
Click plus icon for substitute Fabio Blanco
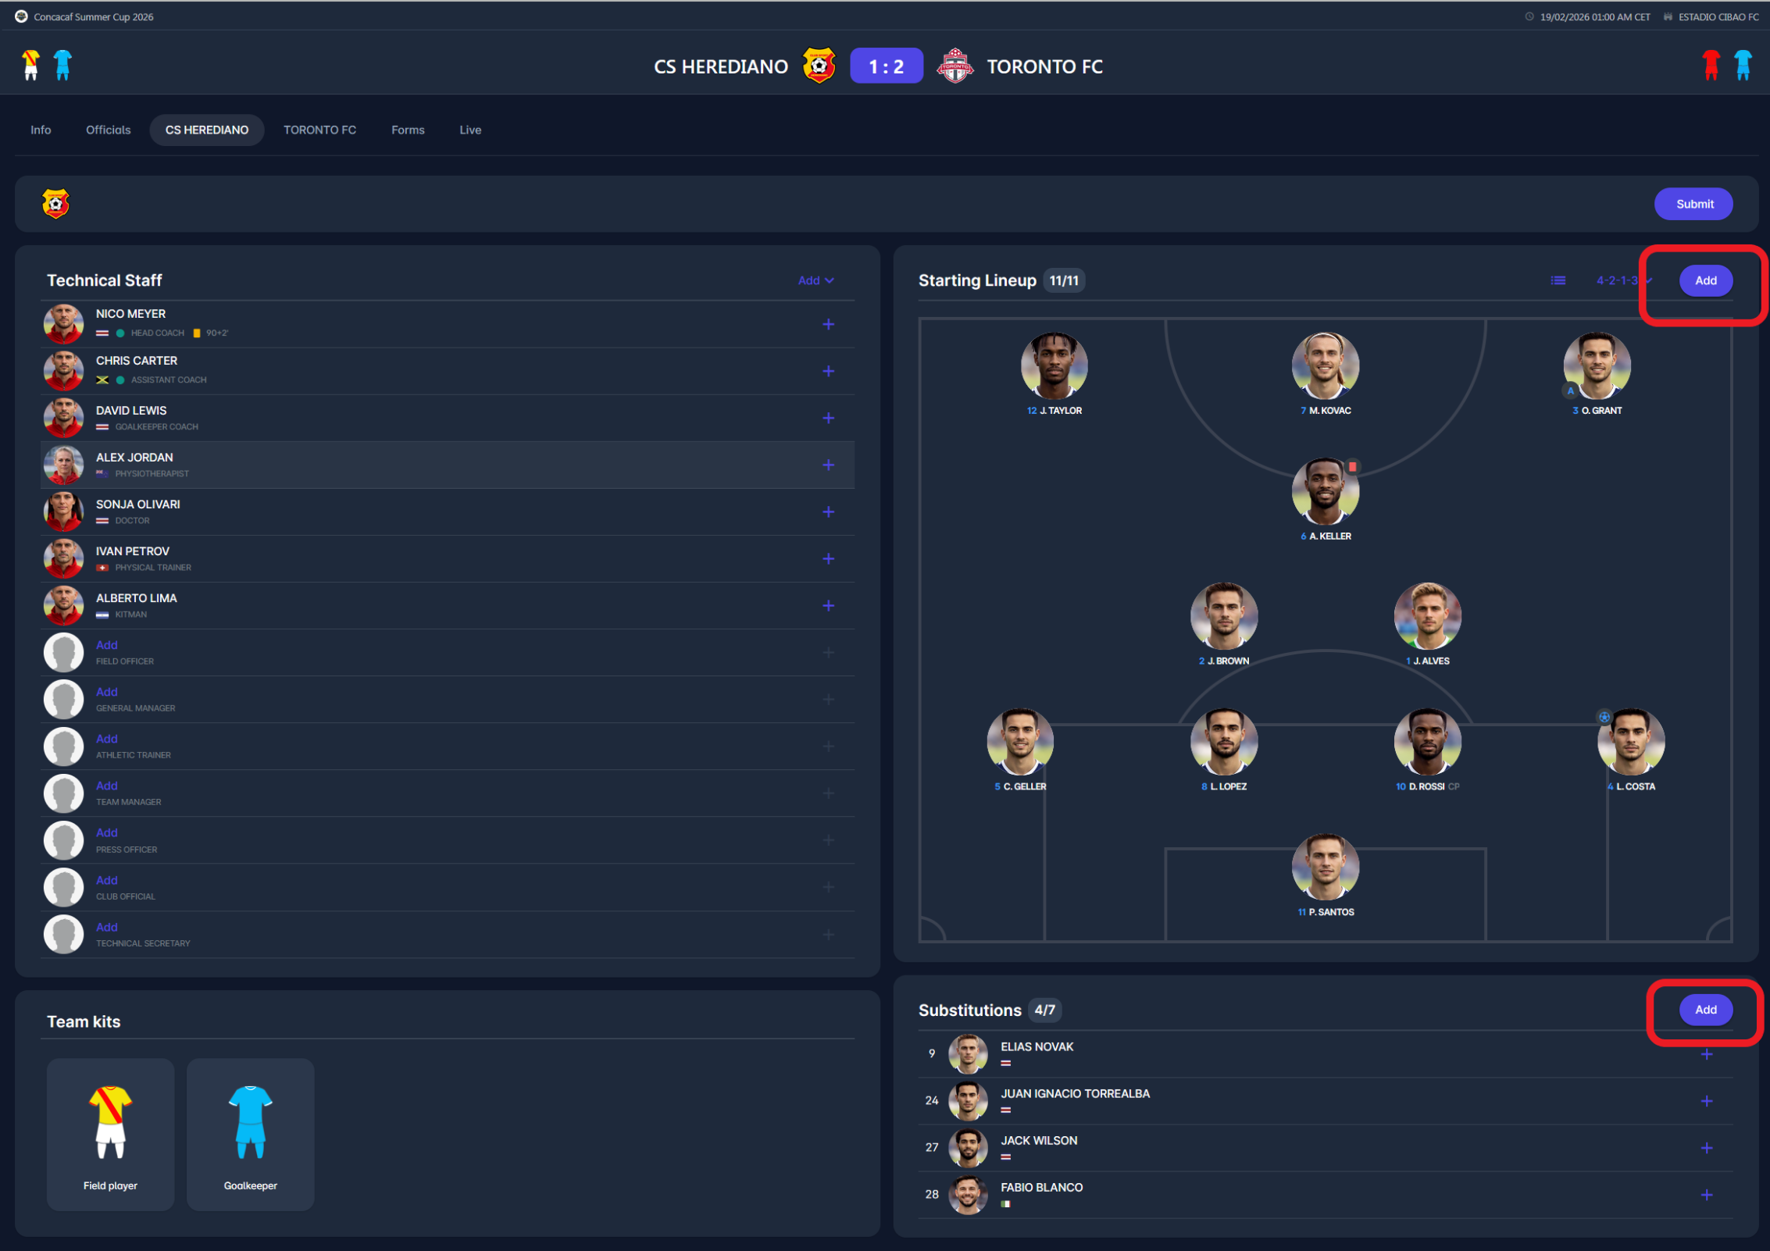coord(1706,1195)
